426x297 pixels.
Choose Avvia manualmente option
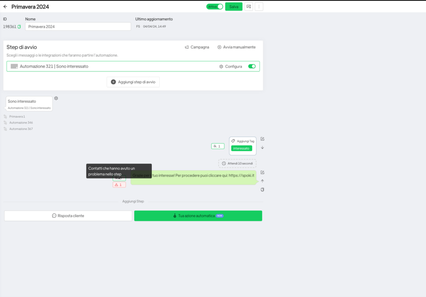(x=236, y=47)
